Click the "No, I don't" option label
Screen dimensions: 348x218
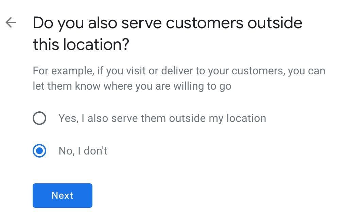click(83, 151)
